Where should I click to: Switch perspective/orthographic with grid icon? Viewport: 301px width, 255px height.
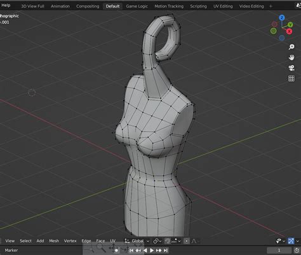[291, 78]
